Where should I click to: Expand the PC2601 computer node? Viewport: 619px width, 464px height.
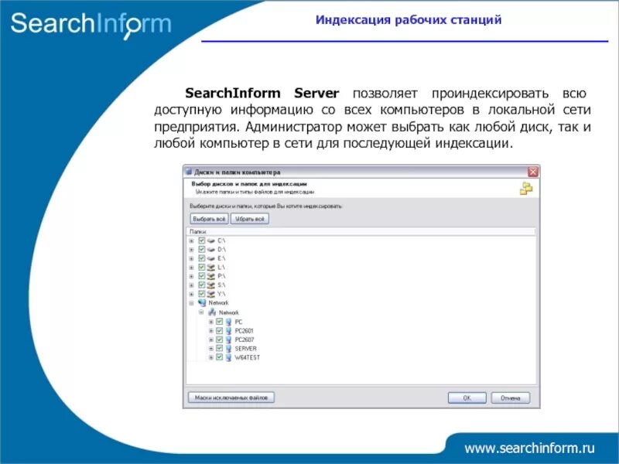(x=210, y=331)
